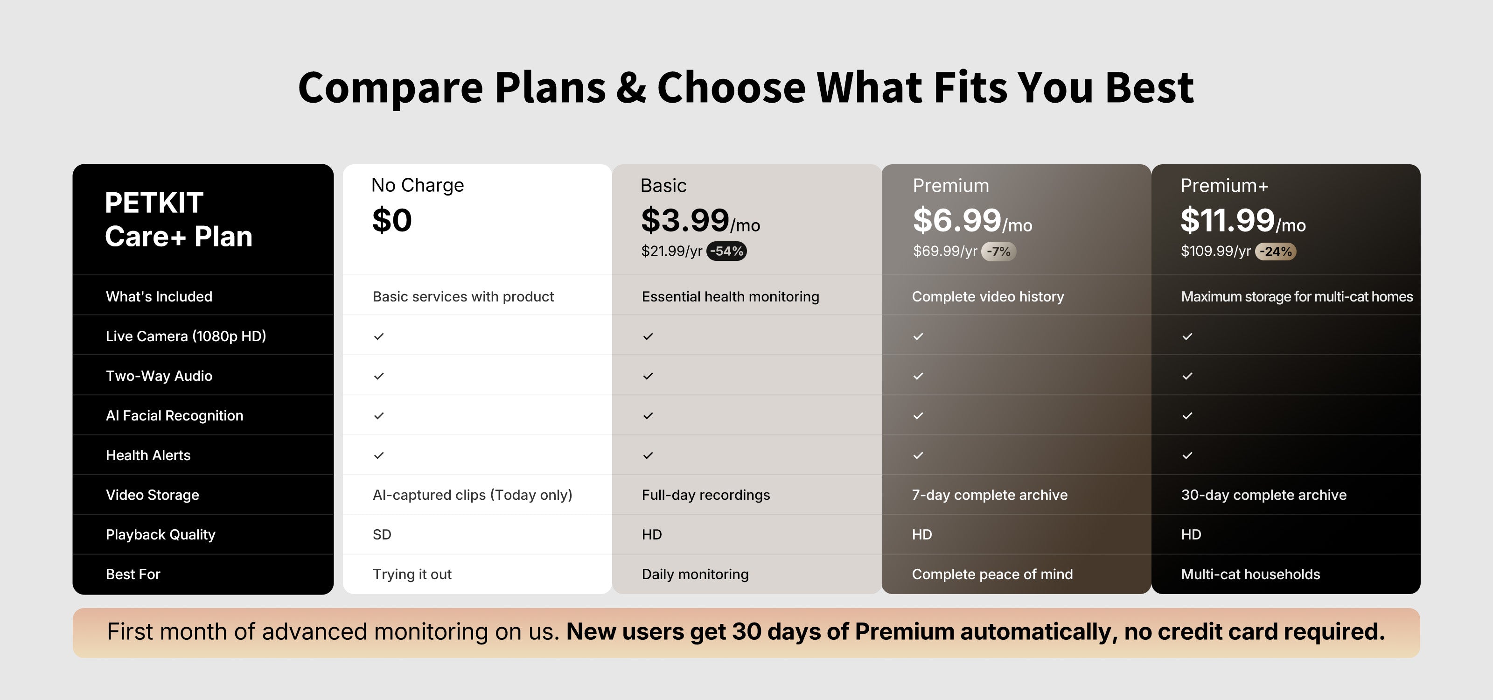1493x700 pixels.
Task: Click the PETKIT Care+ Plan title
Action: (x=179, y=220)
